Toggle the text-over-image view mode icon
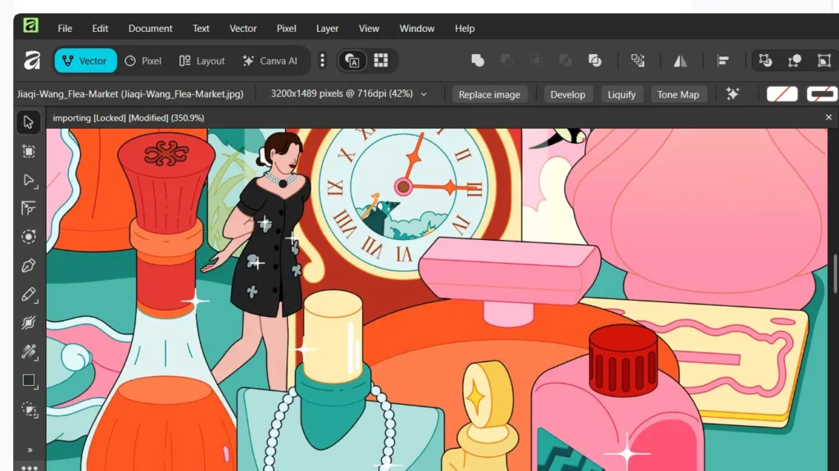 (352, 61)
